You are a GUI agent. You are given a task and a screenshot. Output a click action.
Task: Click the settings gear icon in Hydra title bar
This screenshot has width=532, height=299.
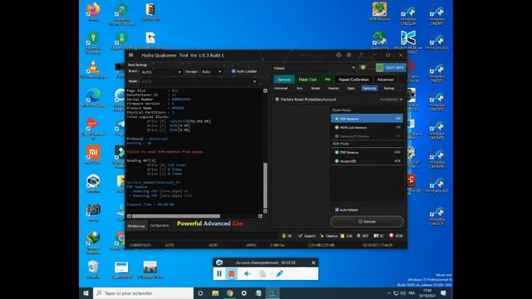[338, 55]
